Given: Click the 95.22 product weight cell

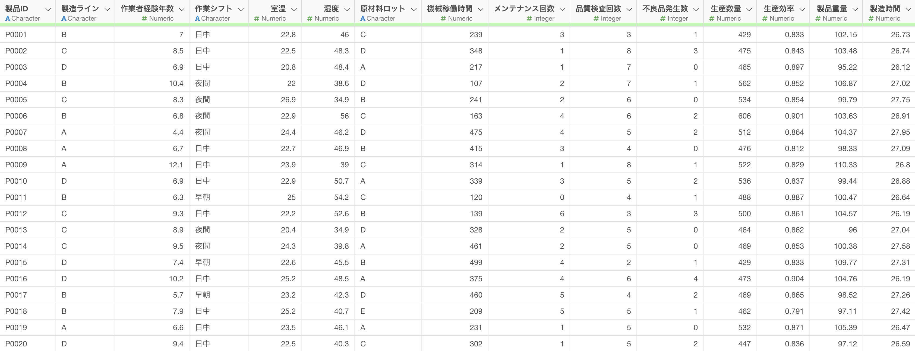Looking at the screenshot, I should (x=836, y=67).
